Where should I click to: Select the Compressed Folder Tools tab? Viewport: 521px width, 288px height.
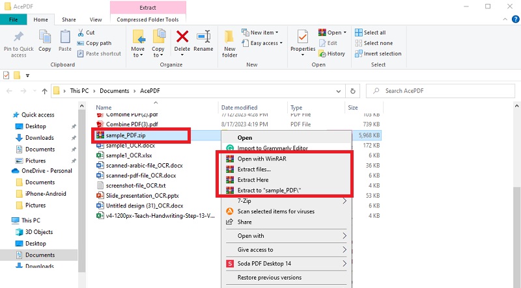click(x=148, y=20)
